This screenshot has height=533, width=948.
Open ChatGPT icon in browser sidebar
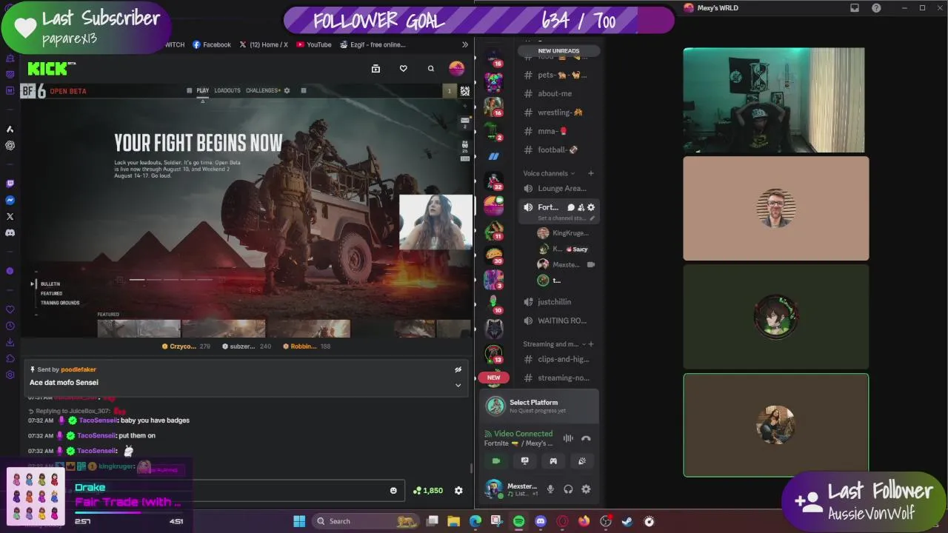pyautogui.click(x=10, y=146)
